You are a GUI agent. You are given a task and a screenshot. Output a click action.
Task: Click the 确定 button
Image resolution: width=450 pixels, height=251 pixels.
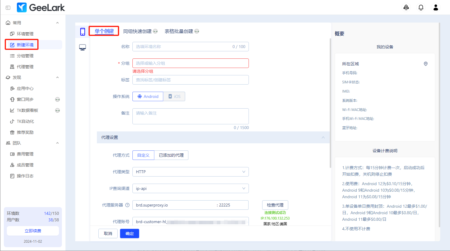[x=129, y=233]
